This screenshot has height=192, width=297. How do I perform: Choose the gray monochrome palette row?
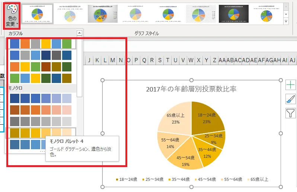pos(41,121)
